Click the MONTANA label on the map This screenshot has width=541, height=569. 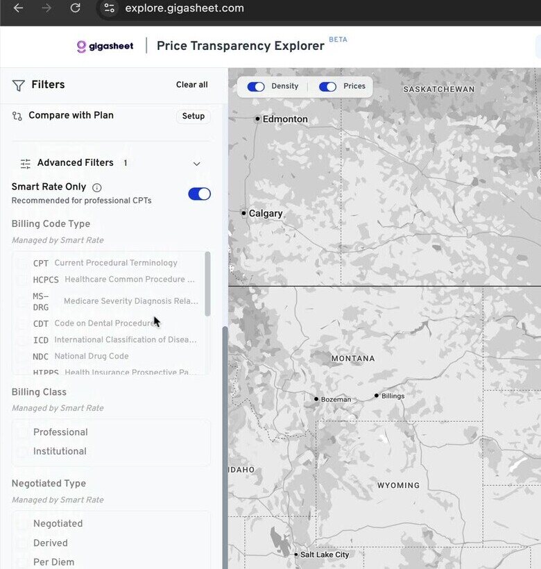(x=353, y=359)
